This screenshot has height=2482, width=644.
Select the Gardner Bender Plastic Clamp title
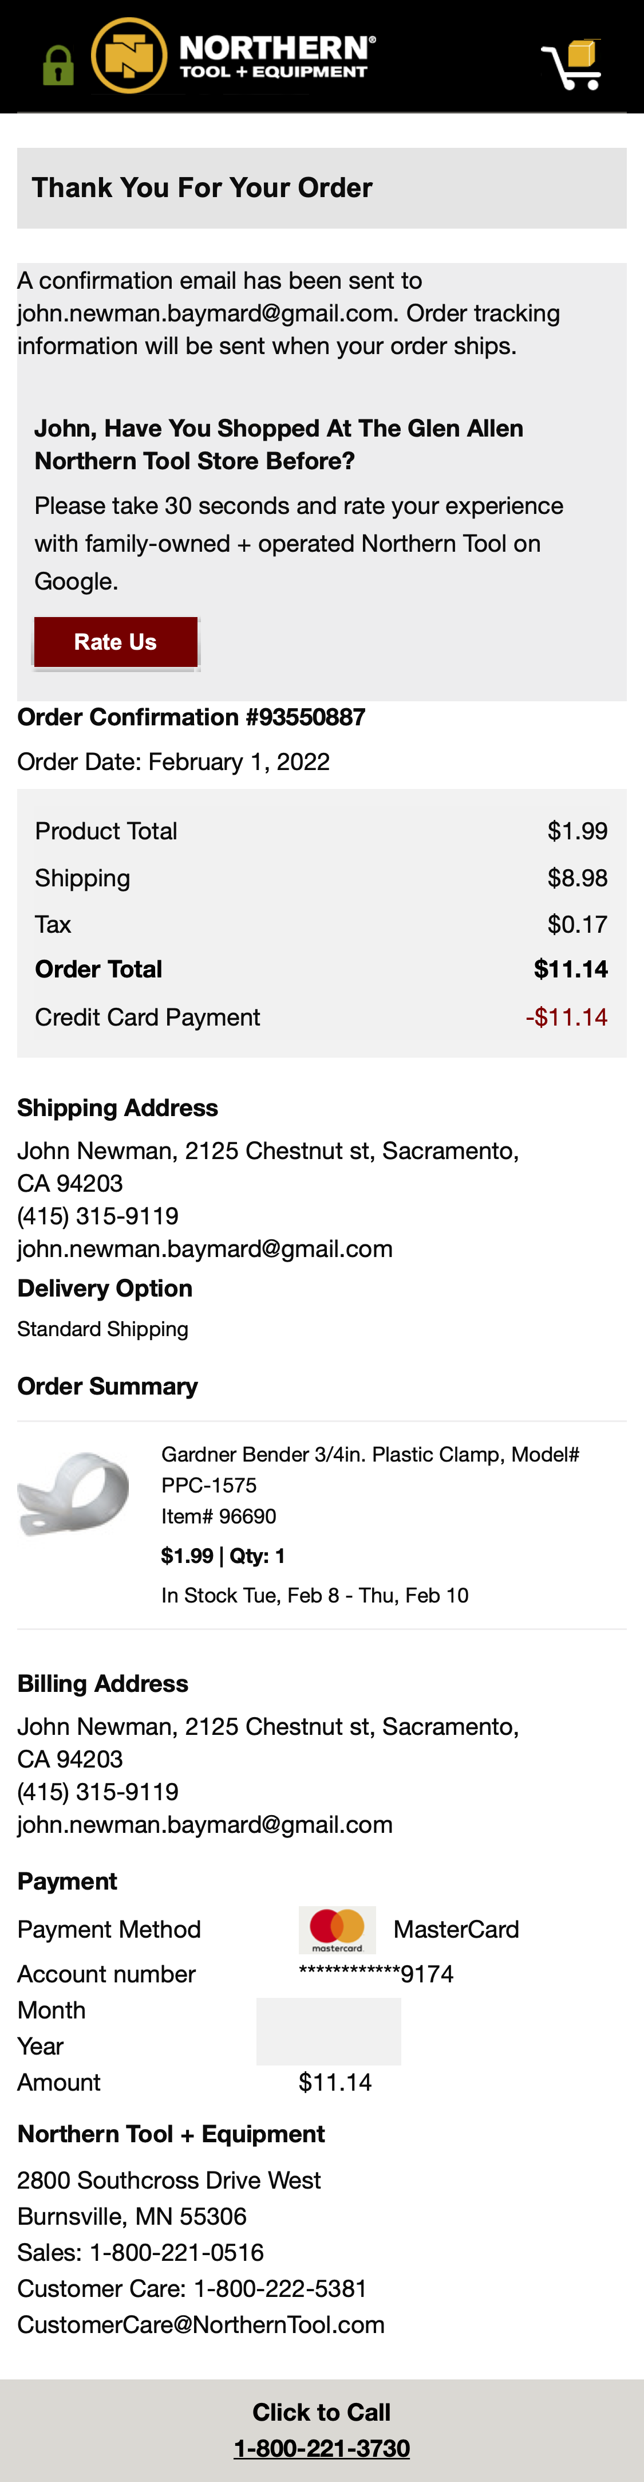point(370,1468)
